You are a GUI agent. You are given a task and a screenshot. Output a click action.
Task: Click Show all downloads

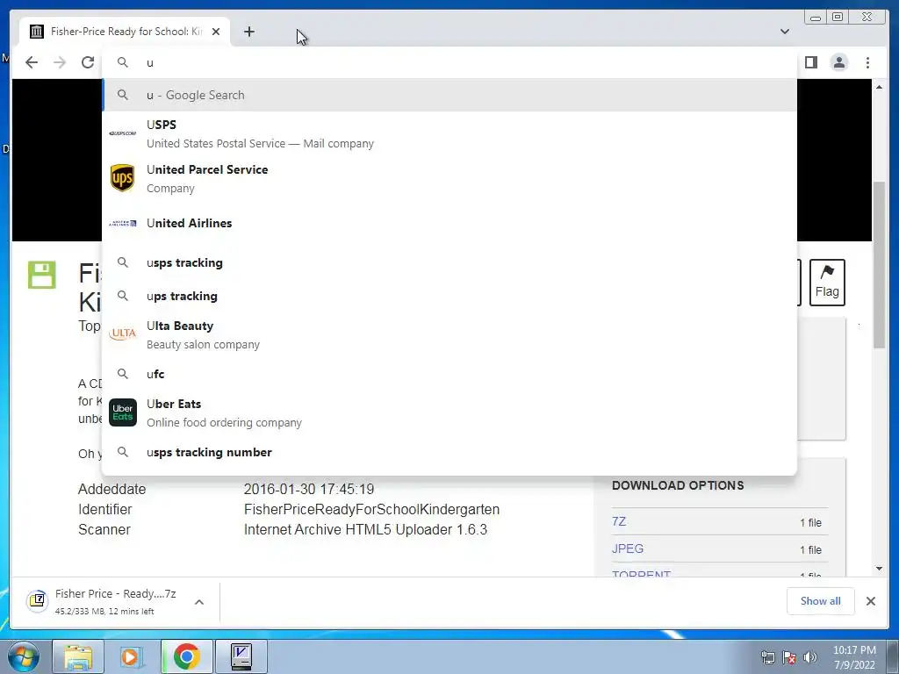(x=821, y=601)
